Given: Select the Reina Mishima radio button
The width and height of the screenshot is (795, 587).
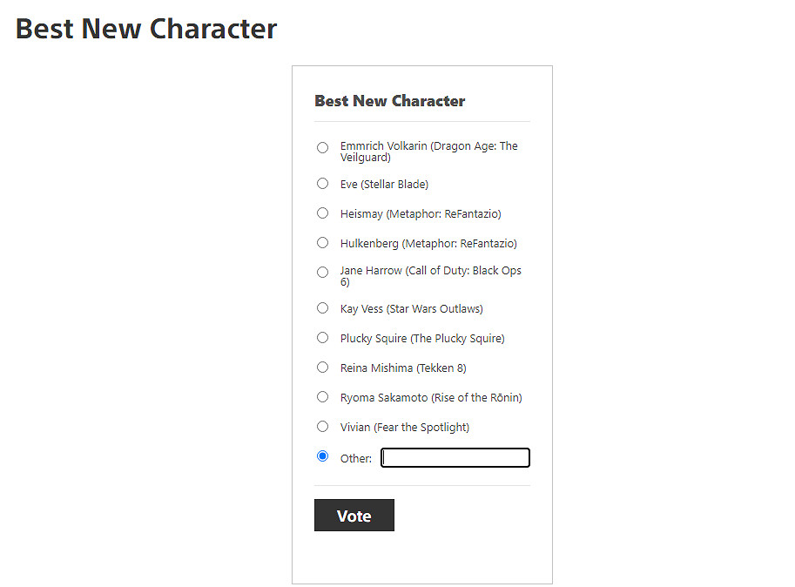Looking at the screenshot, I should coord(322,368).
